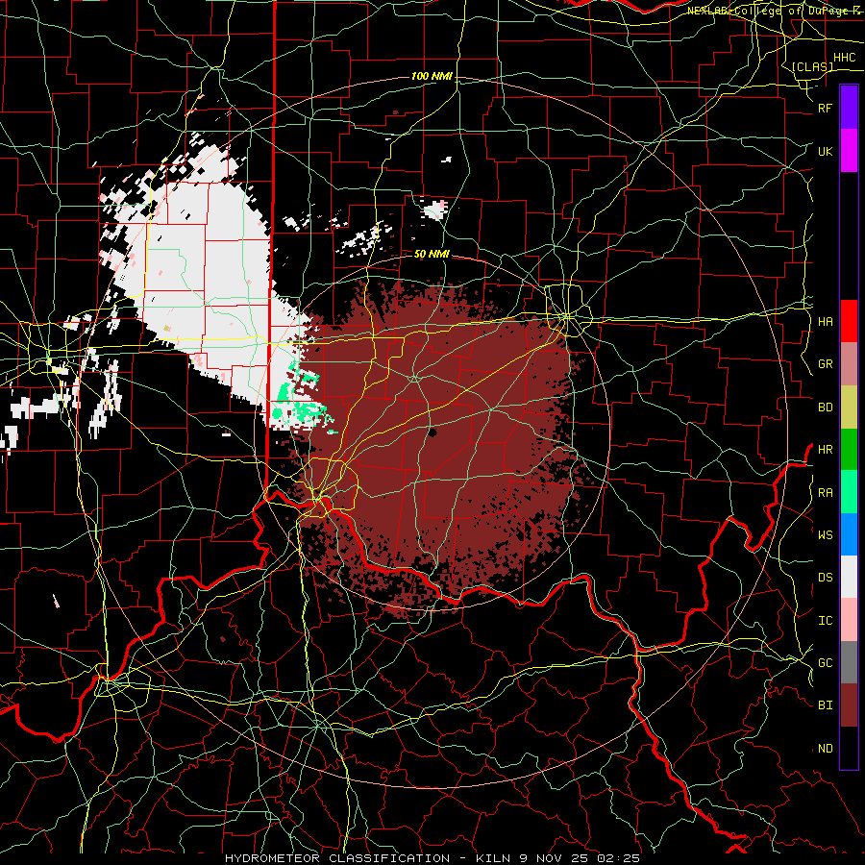Click the light green RA legend swatch
The image size is (865, 865).
(x=849, y=492)
